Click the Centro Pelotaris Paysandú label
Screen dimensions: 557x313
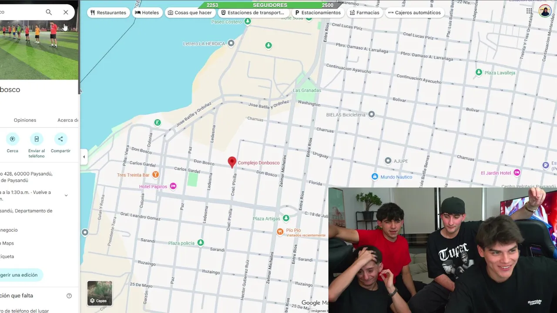[x=529, y=186]
